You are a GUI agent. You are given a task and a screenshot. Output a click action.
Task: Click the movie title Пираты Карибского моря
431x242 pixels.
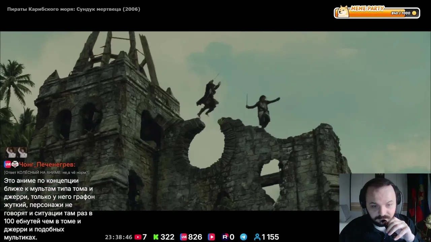[x=74, y=9]
